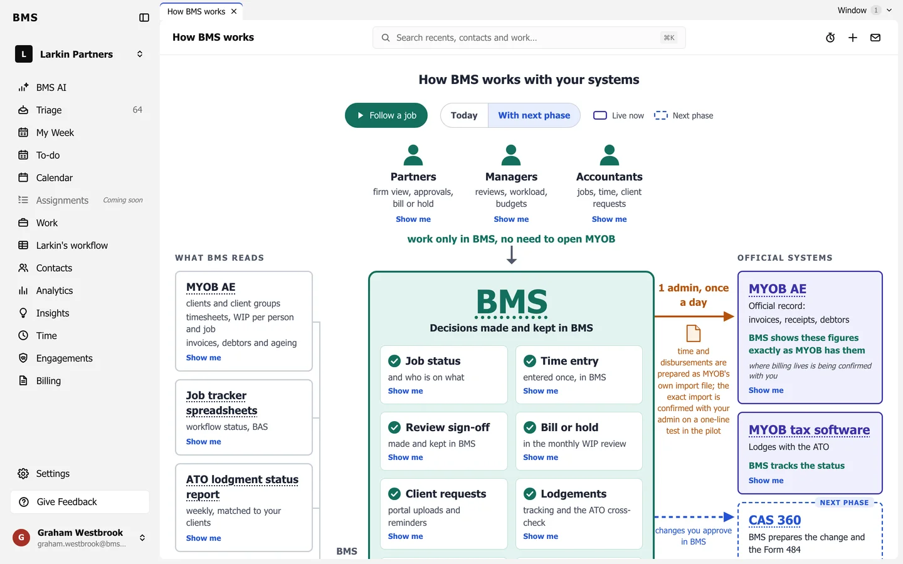The width and height of the screenshot is (903, 564).
Task: Click the Client requests card heading
Action: pos(446,494)
